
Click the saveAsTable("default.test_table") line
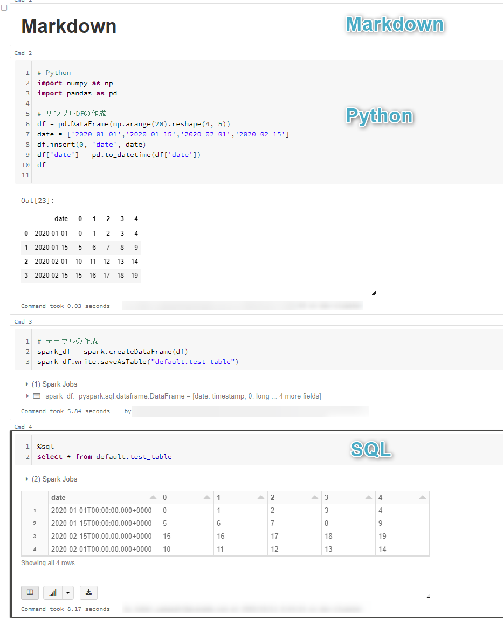pos(138,362)
